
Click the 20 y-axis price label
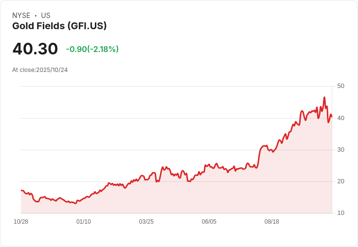(x=340, y=181)
